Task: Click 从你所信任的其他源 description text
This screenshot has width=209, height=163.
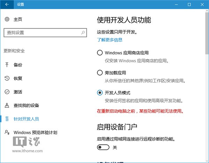Action: (x=145, y=81)
